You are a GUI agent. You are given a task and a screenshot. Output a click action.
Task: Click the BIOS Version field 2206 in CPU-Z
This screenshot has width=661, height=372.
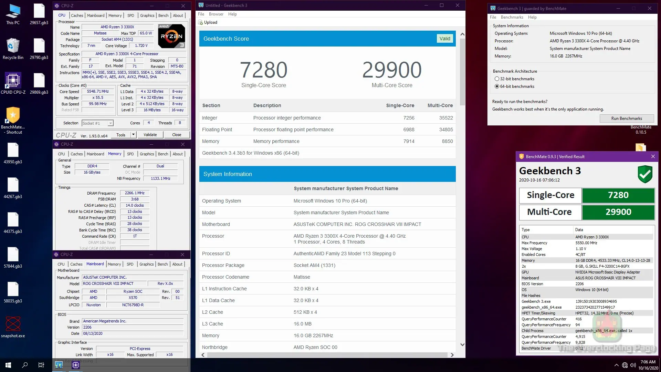(x=133, y=328)
